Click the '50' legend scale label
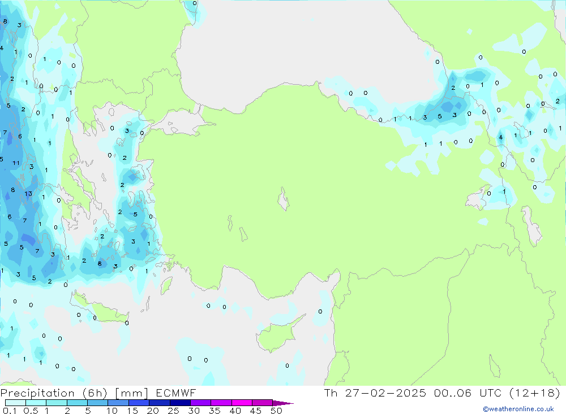The height and width of the screenshot is (414, 566). coord(277,411)
